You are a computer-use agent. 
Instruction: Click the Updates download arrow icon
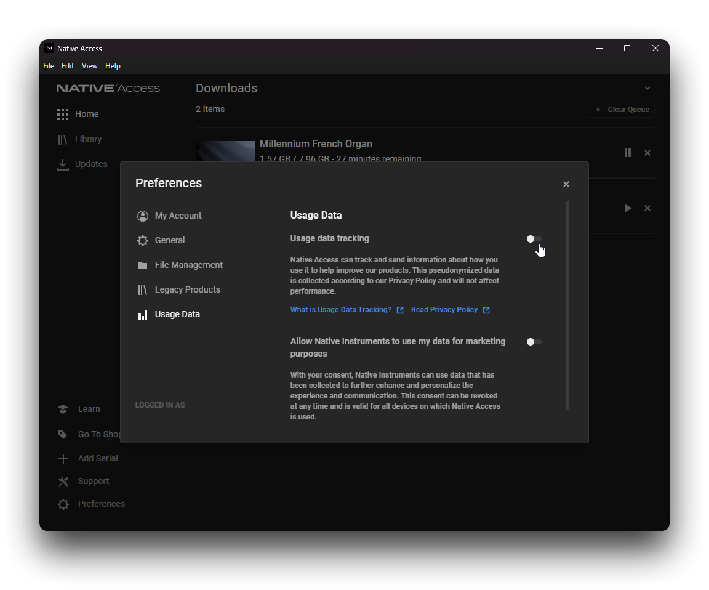(x=63, y=164)
